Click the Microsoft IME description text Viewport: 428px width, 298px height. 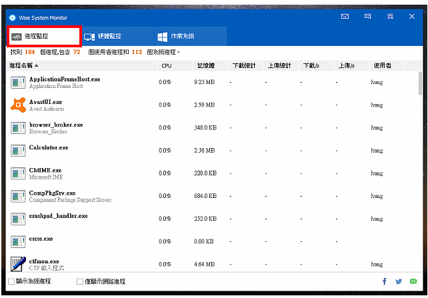click(46, 177)
